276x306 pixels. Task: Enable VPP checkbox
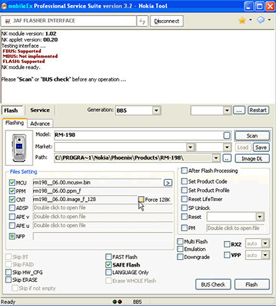227,255
